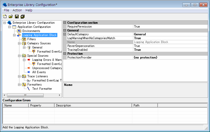Collapse the Protection property group
The image size is (210, 132).
(x=65, y=54)
